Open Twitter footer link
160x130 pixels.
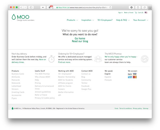[x=84, y=83]
